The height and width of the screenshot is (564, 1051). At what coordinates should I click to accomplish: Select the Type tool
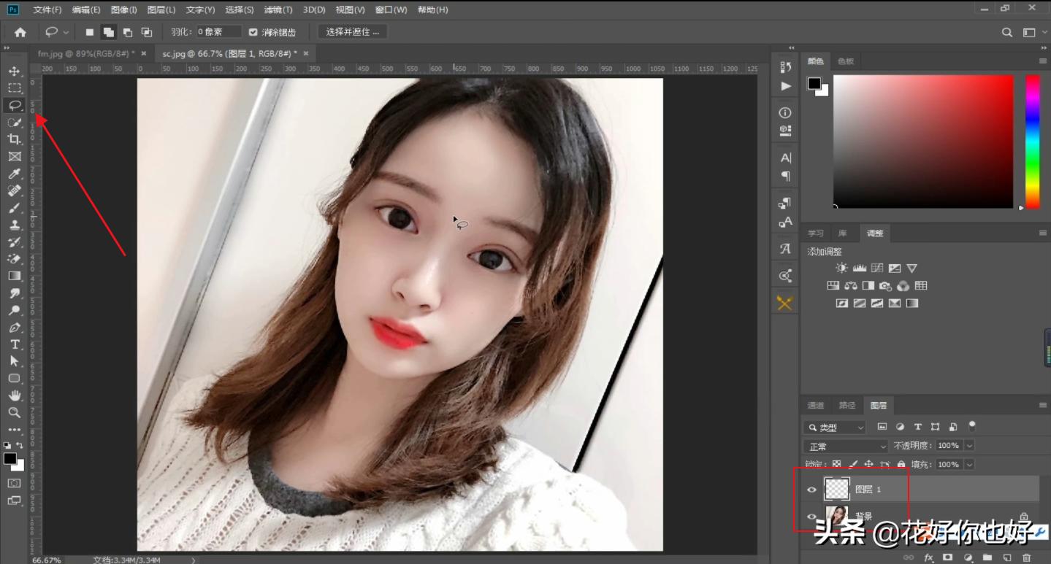pyautogui.click(x=15, y=344)
